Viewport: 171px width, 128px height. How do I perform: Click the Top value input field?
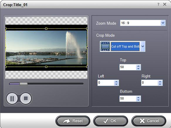coord(128,67)
